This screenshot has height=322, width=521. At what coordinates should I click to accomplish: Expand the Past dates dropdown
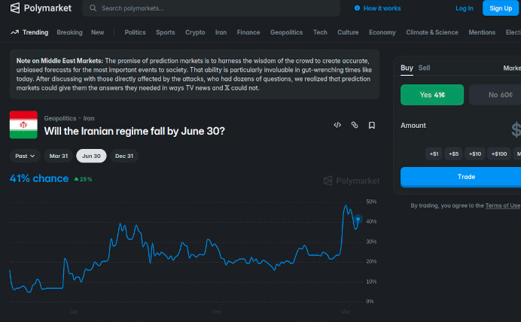point(25,156)
